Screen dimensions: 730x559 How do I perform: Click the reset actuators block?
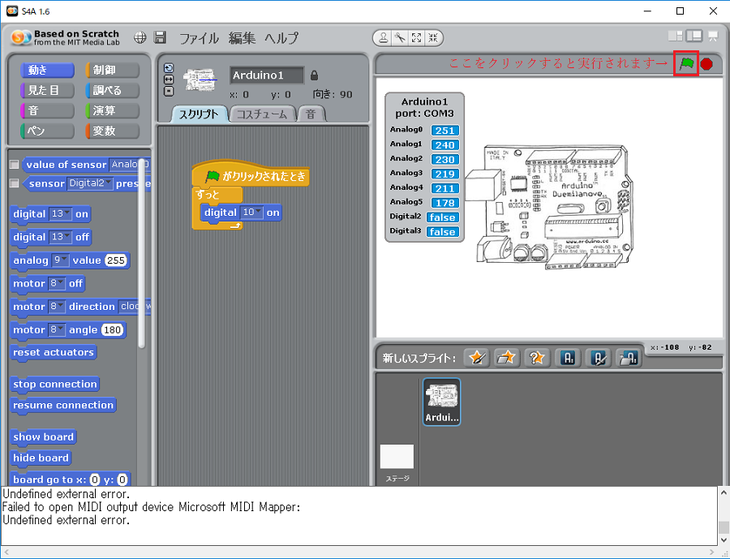54,353
